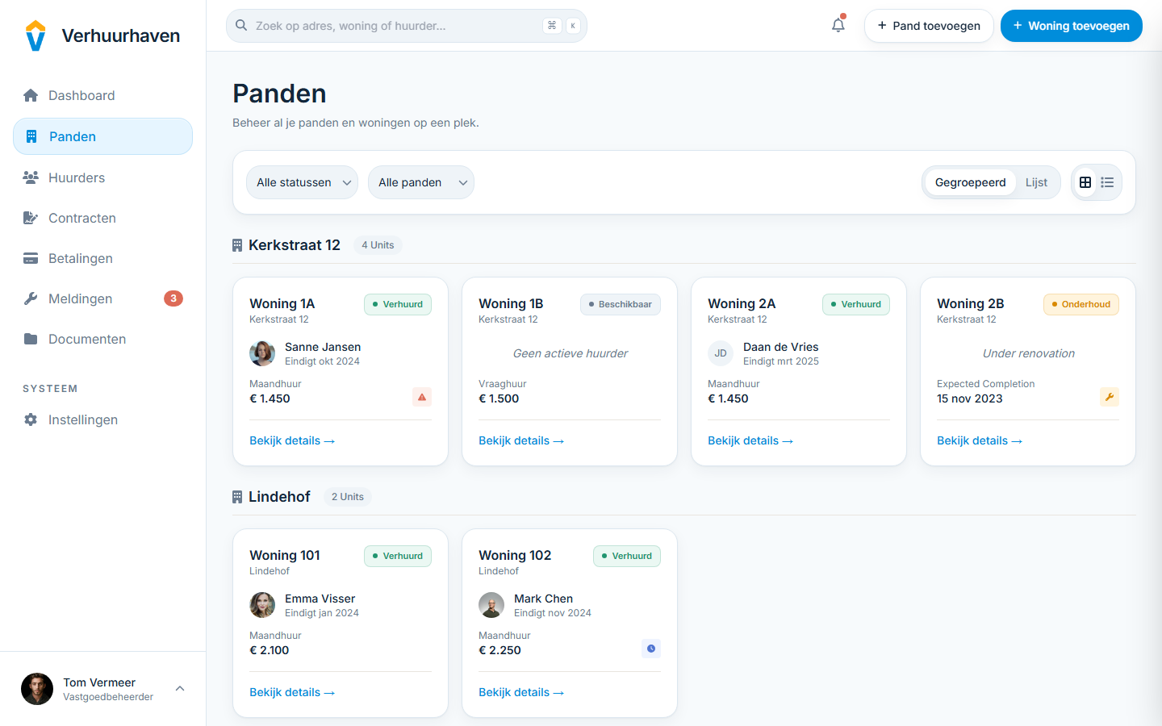Switch to grid view icon
Screen dimensions: 1162x726
coord(1085,182)
